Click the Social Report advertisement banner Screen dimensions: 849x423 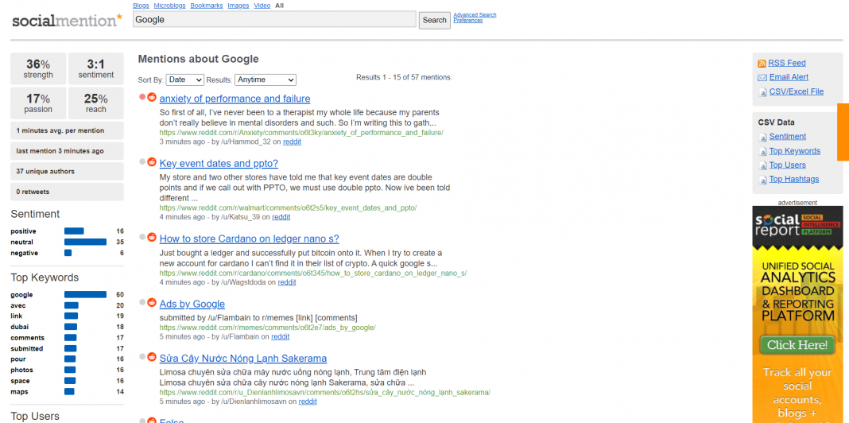tap(797, 314)
